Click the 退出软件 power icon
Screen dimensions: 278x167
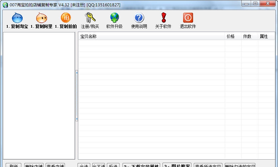(x=188, y=18)
